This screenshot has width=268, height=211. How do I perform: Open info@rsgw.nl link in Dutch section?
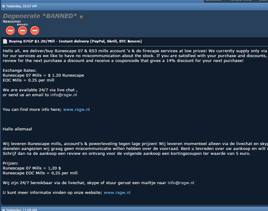pyautogui.click(x=181, y=183)
